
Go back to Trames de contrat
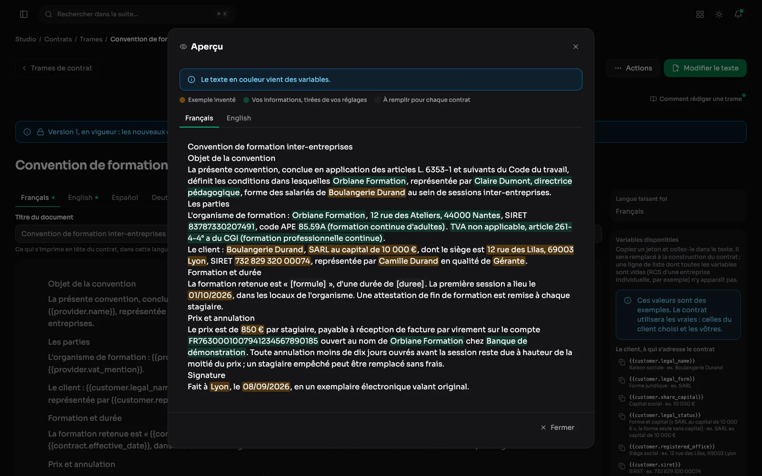[x=57, y=68]
